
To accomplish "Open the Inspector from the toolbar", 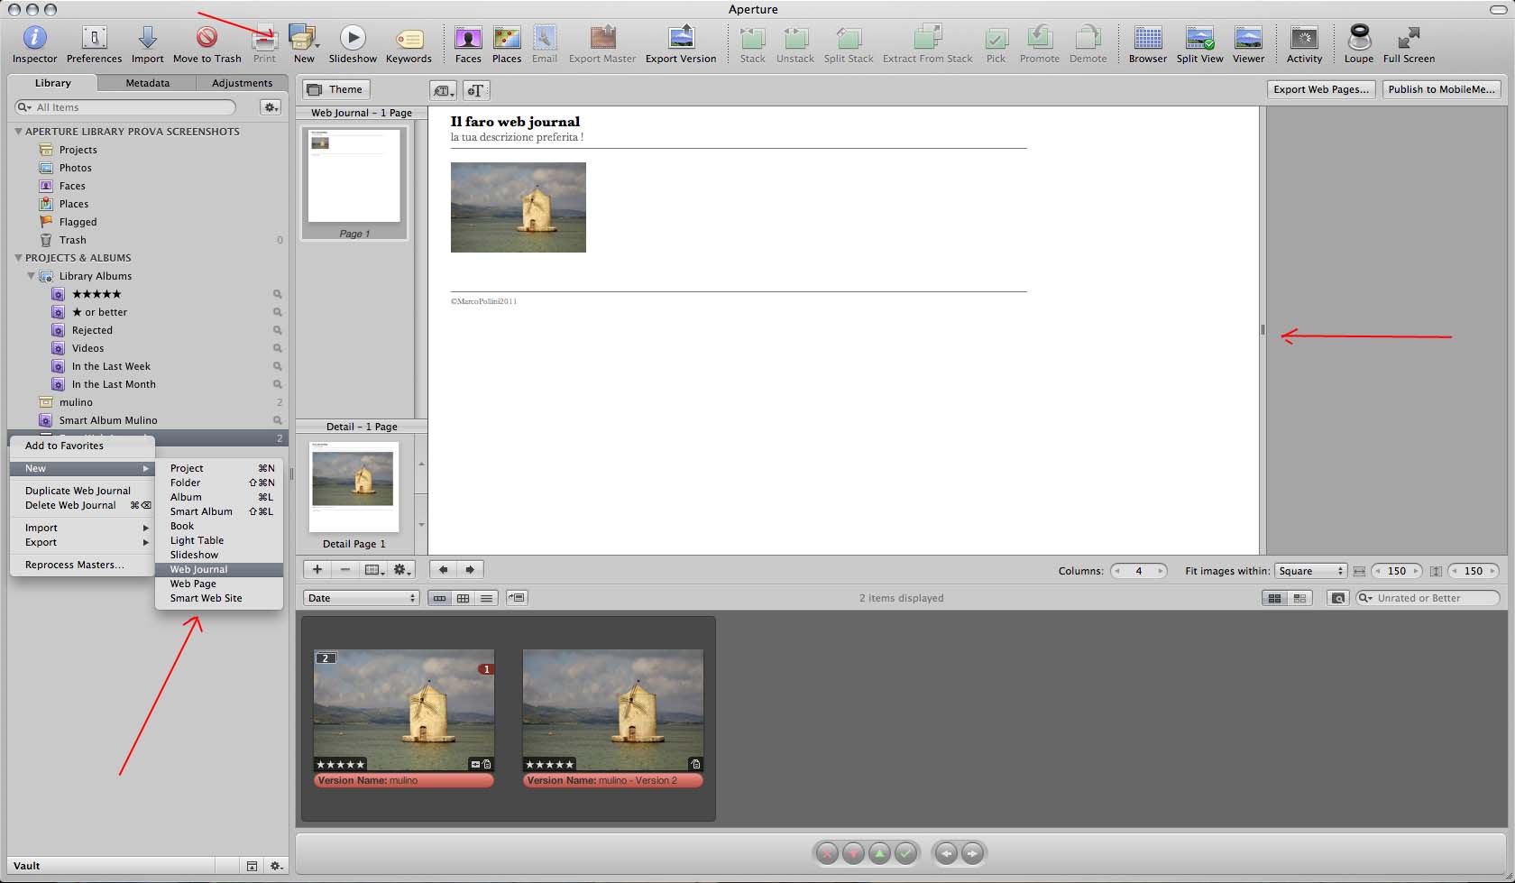I will pyautogui.click(x=34, y=44).
